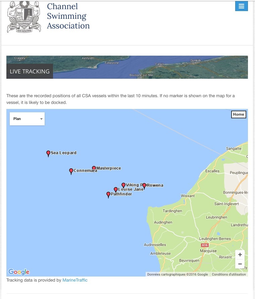Click the Marquise town label on map
Screen dimensions: 255x299
[x=208, y=251]
